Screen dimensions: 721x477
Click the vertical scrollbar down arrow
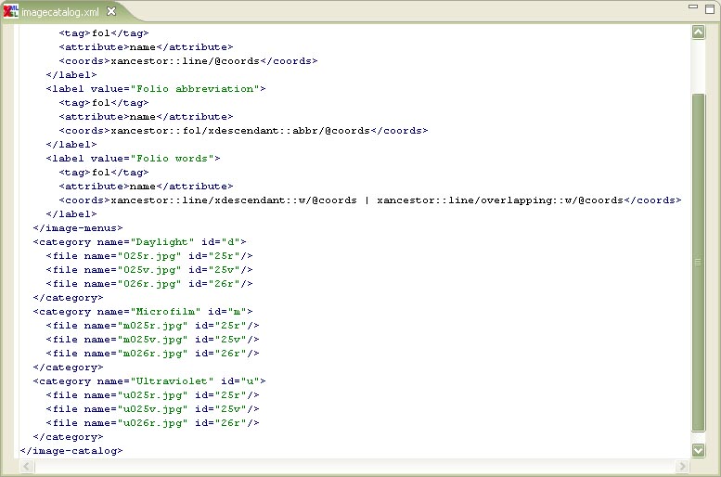coord(698,450)
